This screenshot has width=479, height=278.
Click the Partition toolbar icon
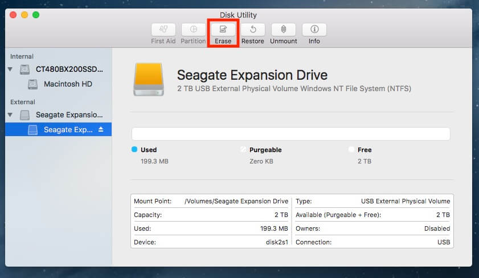[193, 29]
